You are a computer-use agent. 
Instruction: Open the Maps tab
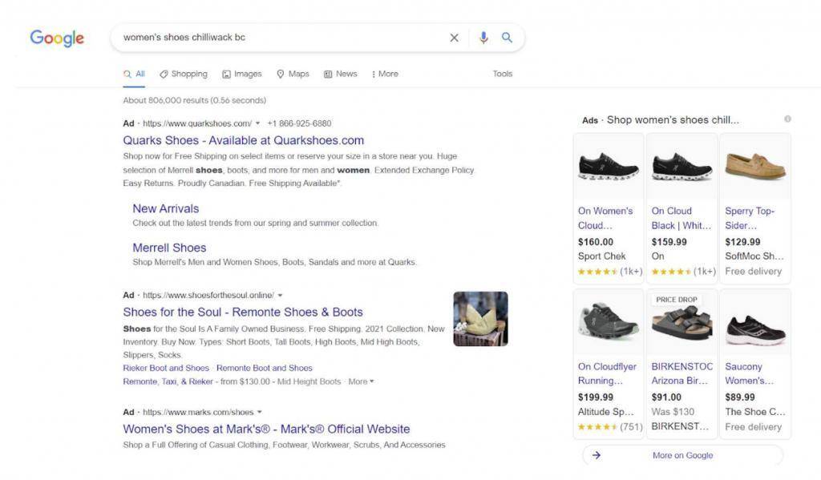[293, 74]
